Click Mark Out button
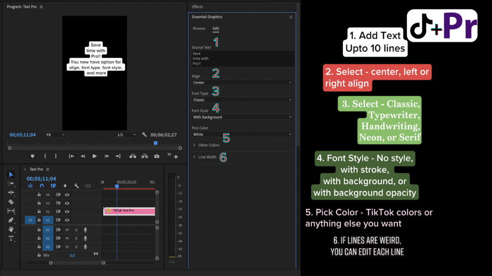 click(x=56, y=156)
